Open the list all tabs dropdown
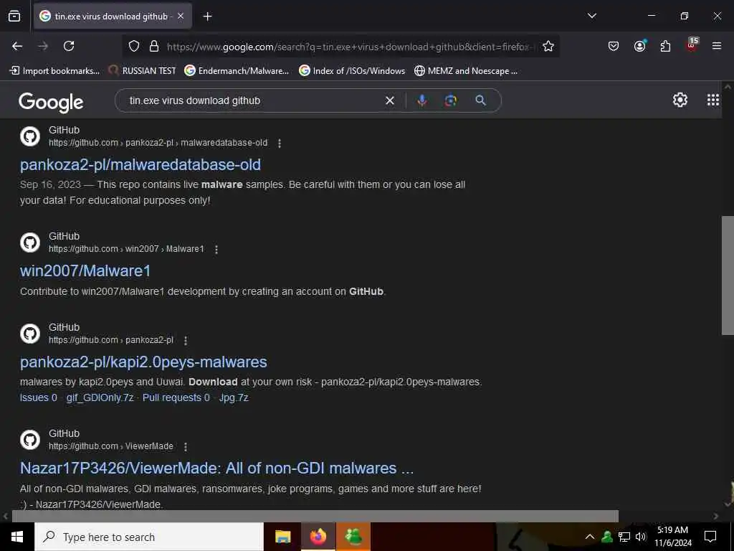This screenshot has height=551, width=734. (x=591, y=16)
